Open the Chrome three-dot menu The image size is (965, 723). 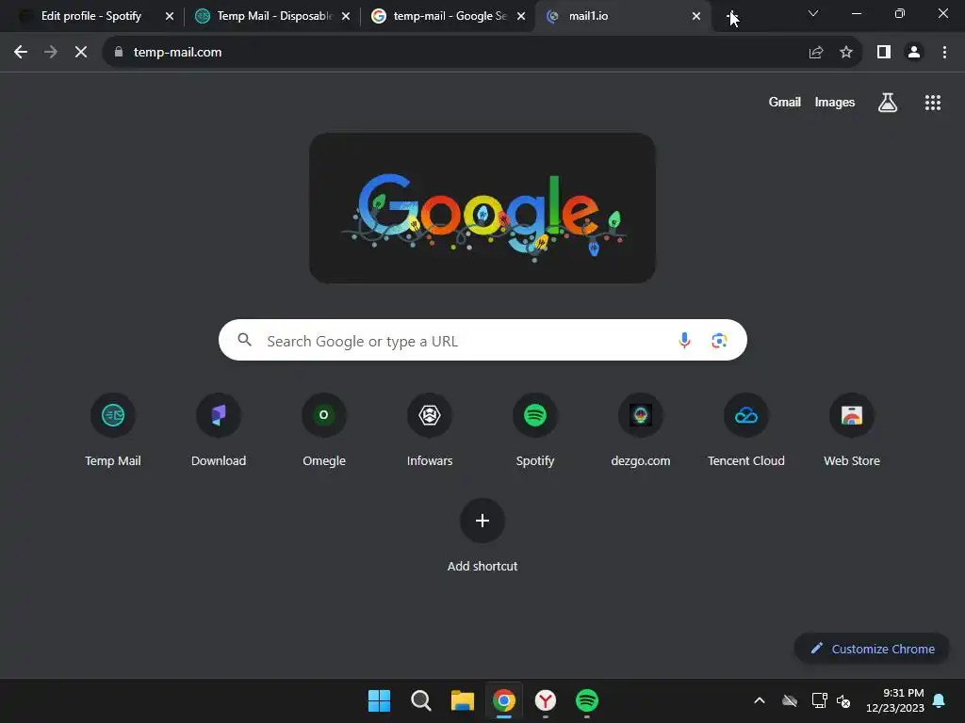944,53
